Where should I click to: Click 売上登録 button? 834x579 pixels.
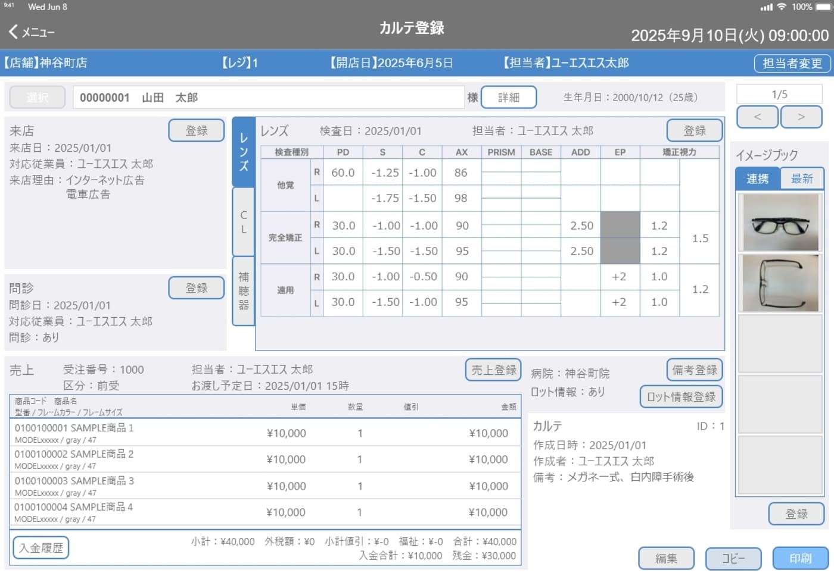493,370
